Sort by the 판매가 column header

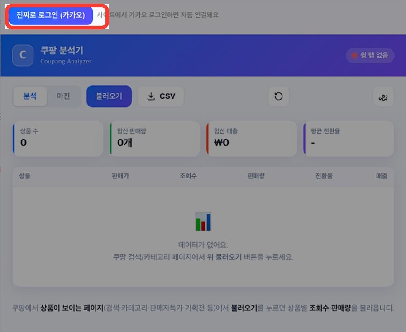coord(120,176)
